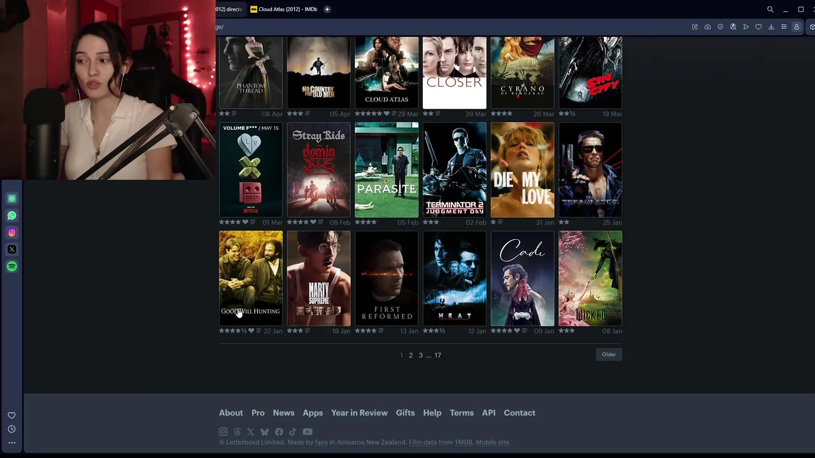
Task: Click the edit page toolbar icon
Action: click(695, 27)
